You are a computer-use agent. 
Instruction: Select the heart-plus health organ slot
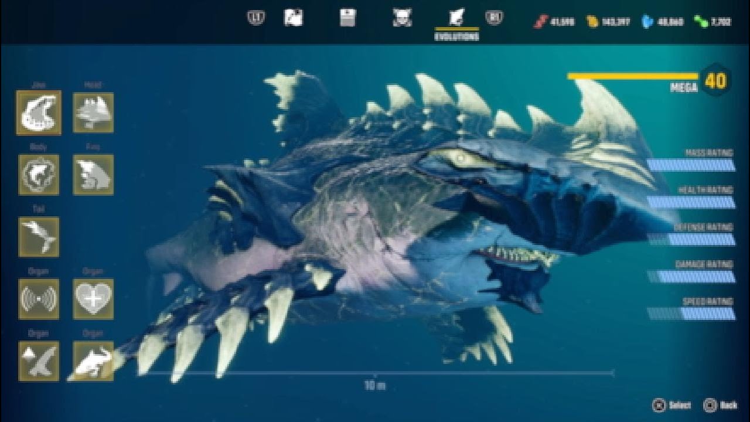point(93,299)
